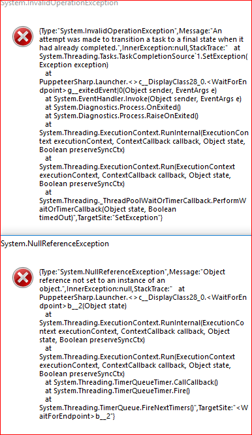Select the System.InvalidOperationException title text
252x435 pixels.
(59, 3)
